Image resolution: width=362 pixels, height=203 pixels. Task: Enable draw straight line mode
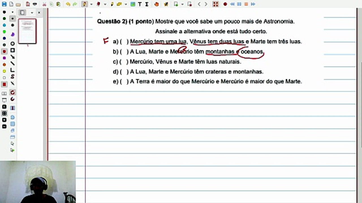[12, 63]
